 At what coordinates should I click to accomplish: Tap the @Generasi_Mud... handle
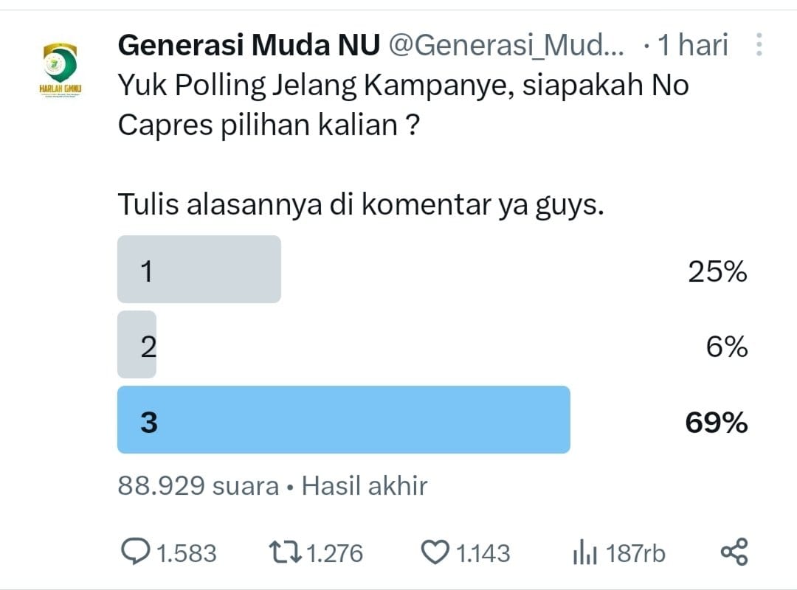click(x=506, y=46)
